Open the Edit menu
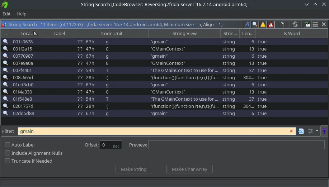 pyautogui.click(x=6, y=14)
